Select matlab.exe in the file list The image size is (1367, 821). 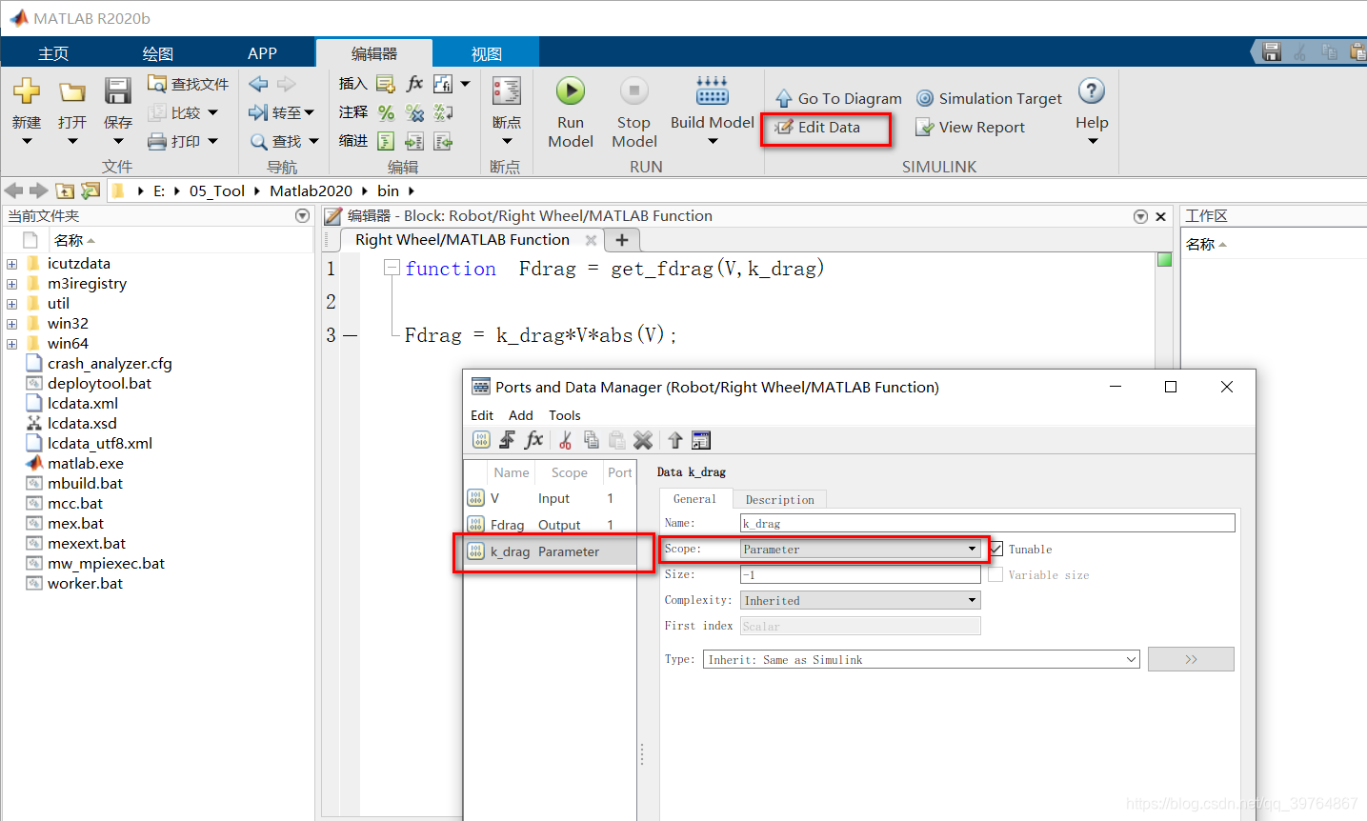click(x=86, y=464)
